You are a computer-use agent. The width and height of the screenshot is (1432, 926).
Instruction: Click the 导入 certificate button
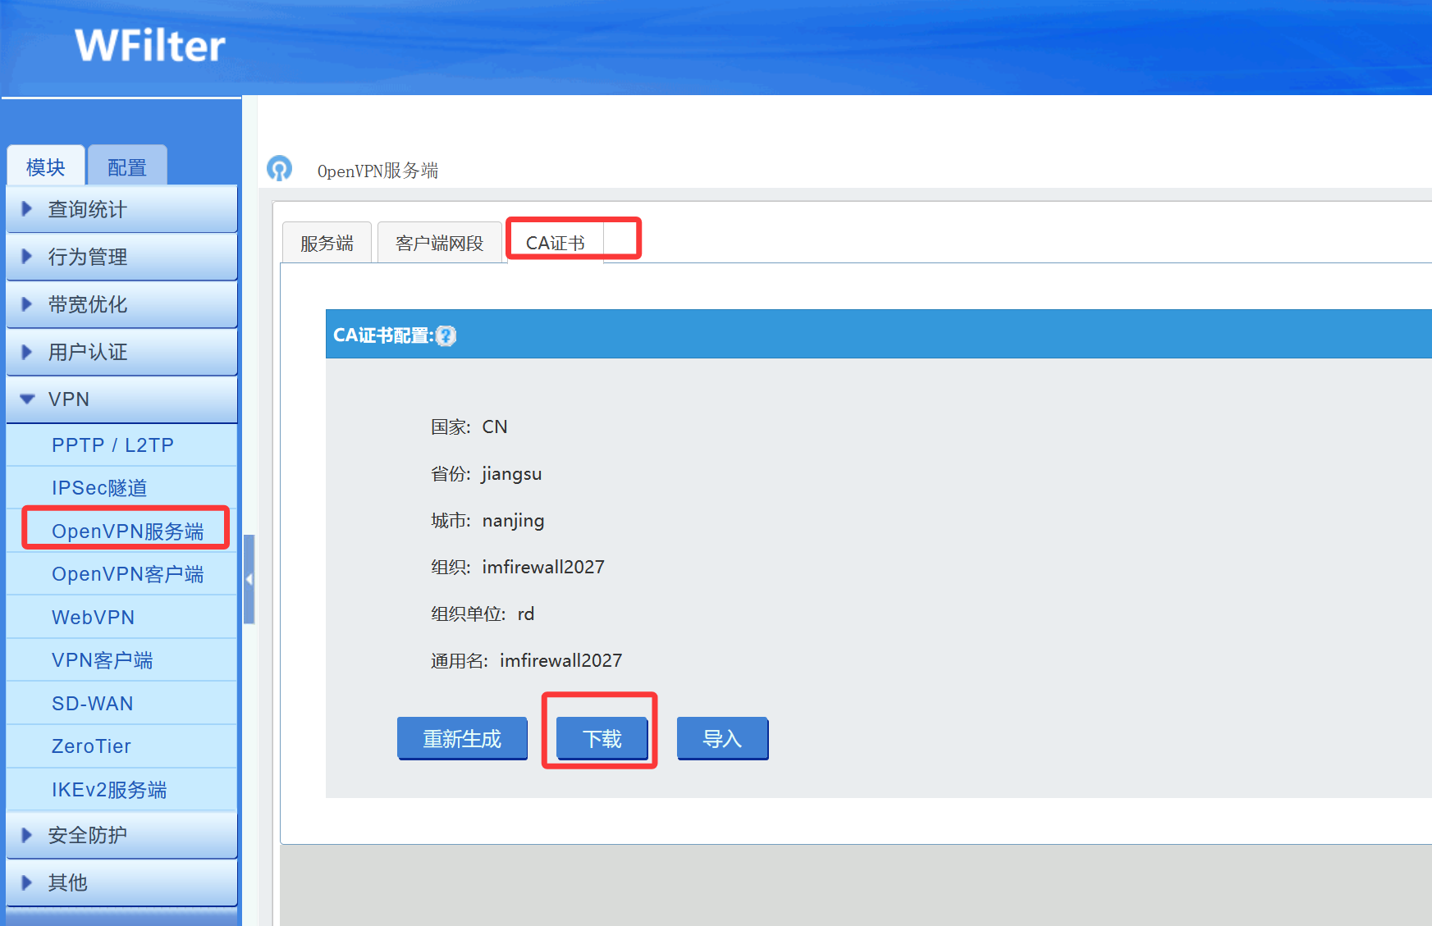pyautogui.click(x=722, y=738)
